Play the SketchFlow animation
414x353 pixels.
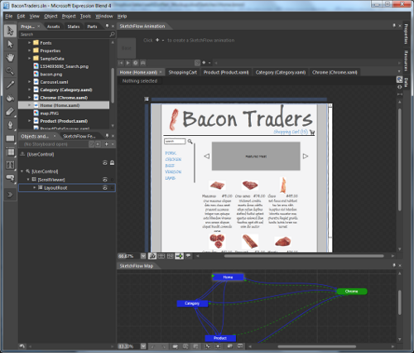[x=128, y=63]
